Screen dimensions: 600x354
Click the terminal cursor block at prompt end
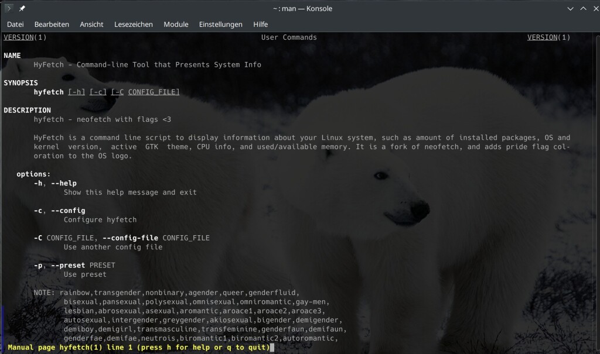[x=272, y=348]
